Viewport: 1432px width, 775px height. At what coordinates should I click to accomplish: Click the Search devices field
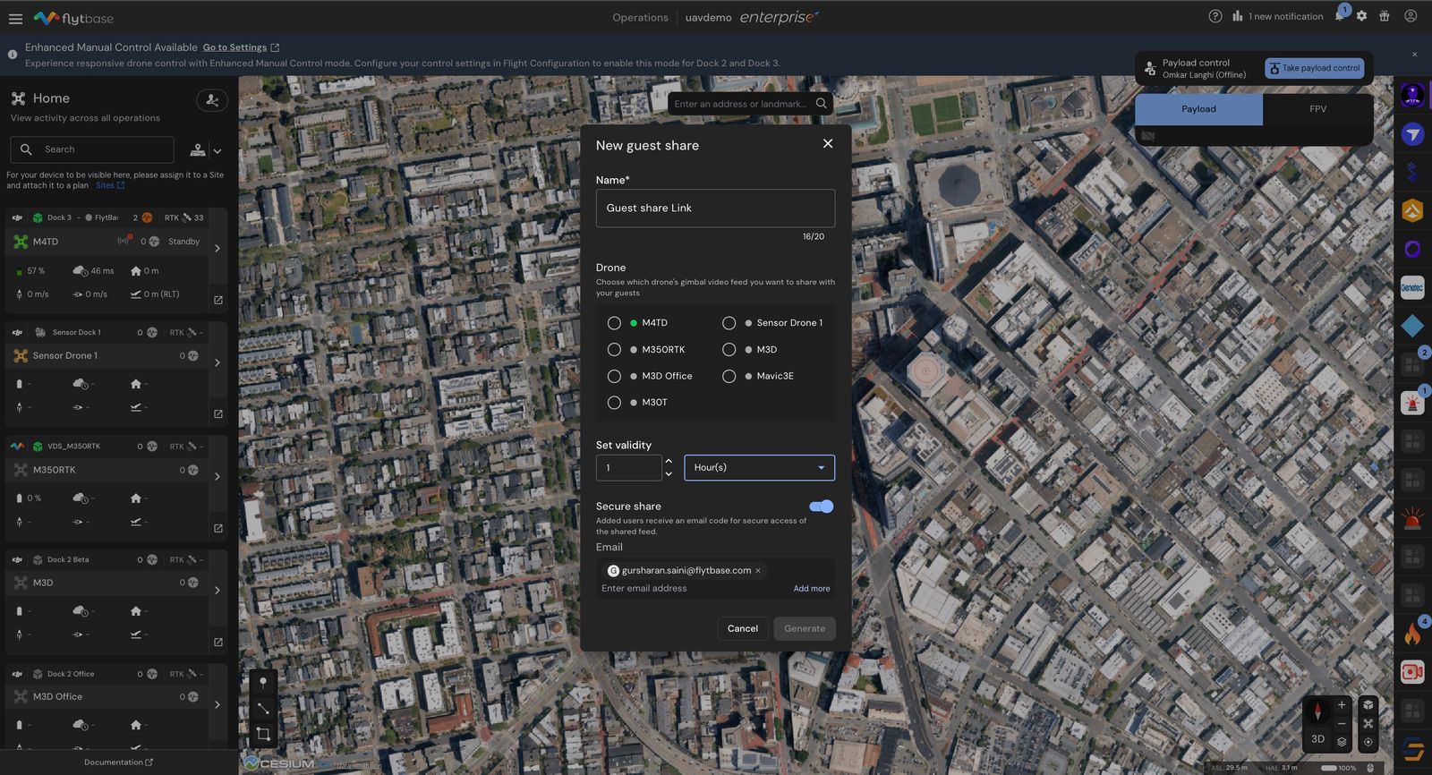[92, 149]
